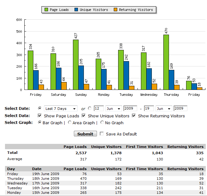The image size is (207, 196).
Task: Select the Bar Graph option
Action: 40,123
